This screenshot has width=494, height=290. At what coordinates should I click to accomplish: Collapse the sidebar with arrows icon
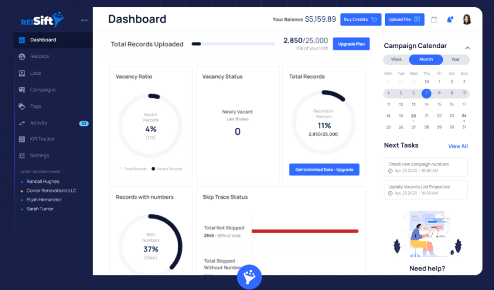pyautogui.click(x=84, y=20)
